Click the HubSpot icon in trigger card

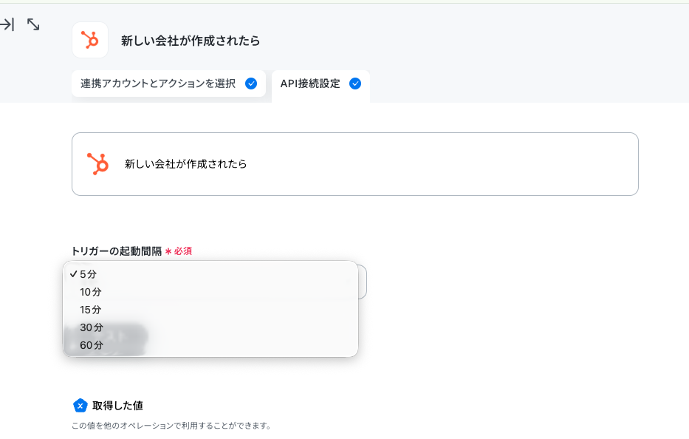(97, 163)
